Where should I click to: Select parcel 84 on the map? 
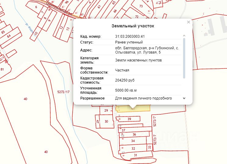pyautogui.click(x=9, y=36)
